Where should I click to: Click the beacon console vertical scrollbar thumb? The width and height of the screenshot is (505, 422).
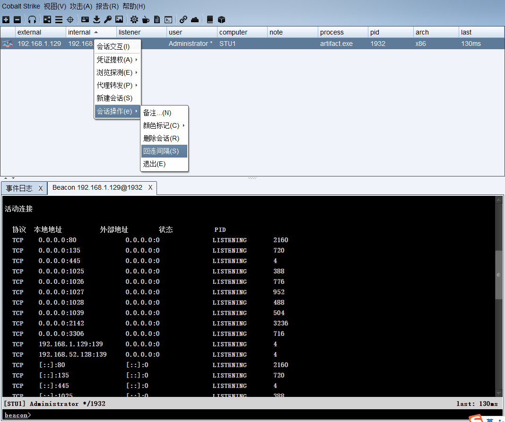click(498, 275)
